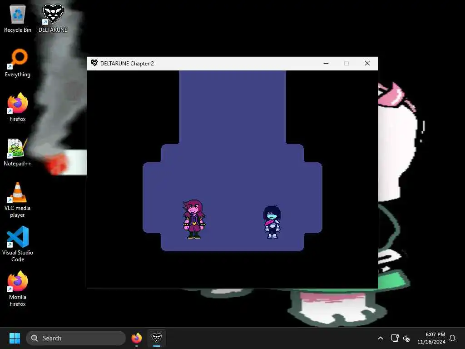Close the DELTARUNE Chapter 2 window
This screenshot has height=349, width=465.
(367, 63)
